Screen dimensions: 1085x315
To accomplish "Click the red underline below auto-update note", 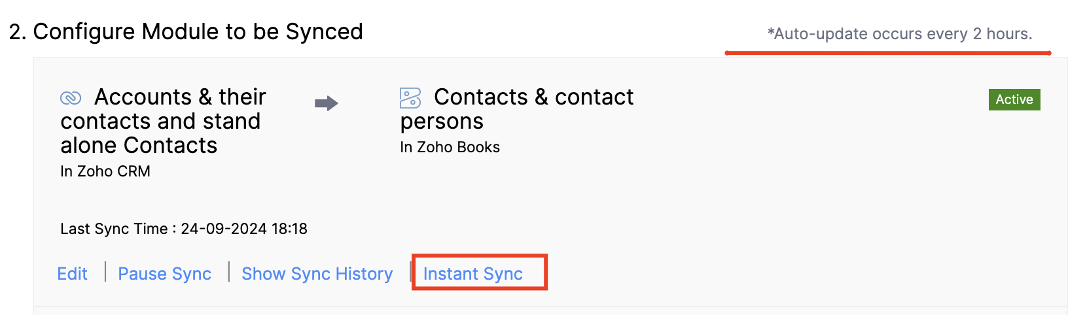I will coord(887,53).
